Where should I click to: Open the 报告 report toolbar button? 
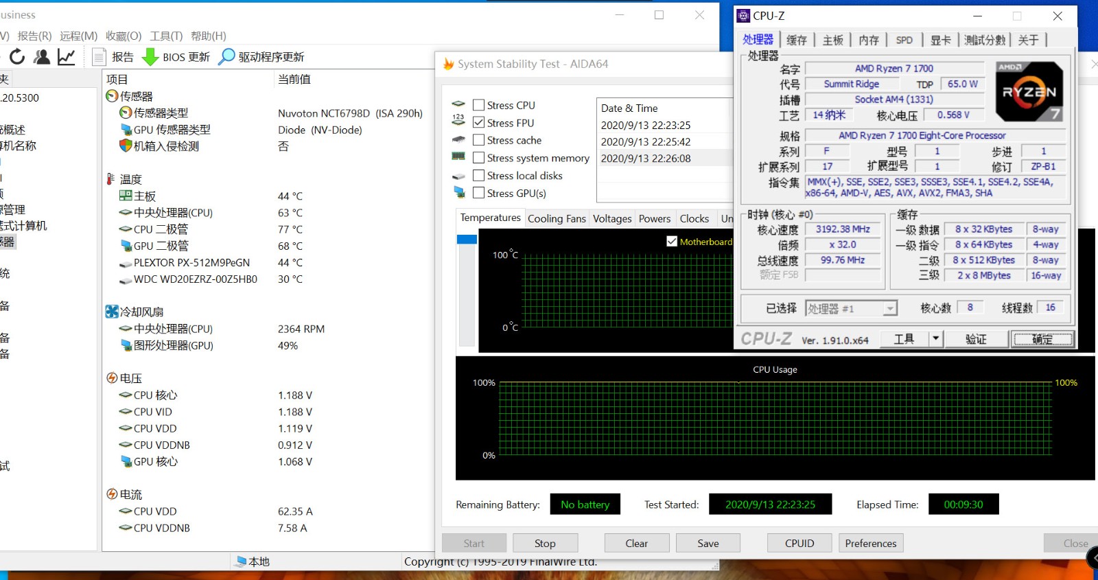pos(114,57)
